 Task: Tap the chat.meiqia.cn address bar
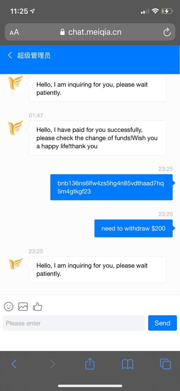(90, 32)
